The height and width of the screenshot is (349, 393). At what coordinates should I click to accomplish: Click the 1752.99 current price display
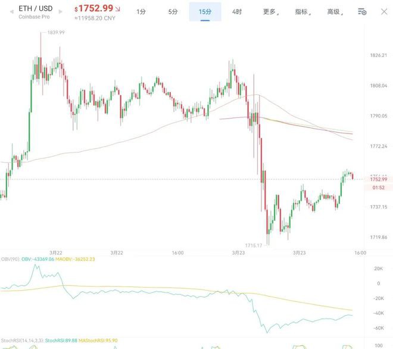pyautogui.click(x=93, y=8)
